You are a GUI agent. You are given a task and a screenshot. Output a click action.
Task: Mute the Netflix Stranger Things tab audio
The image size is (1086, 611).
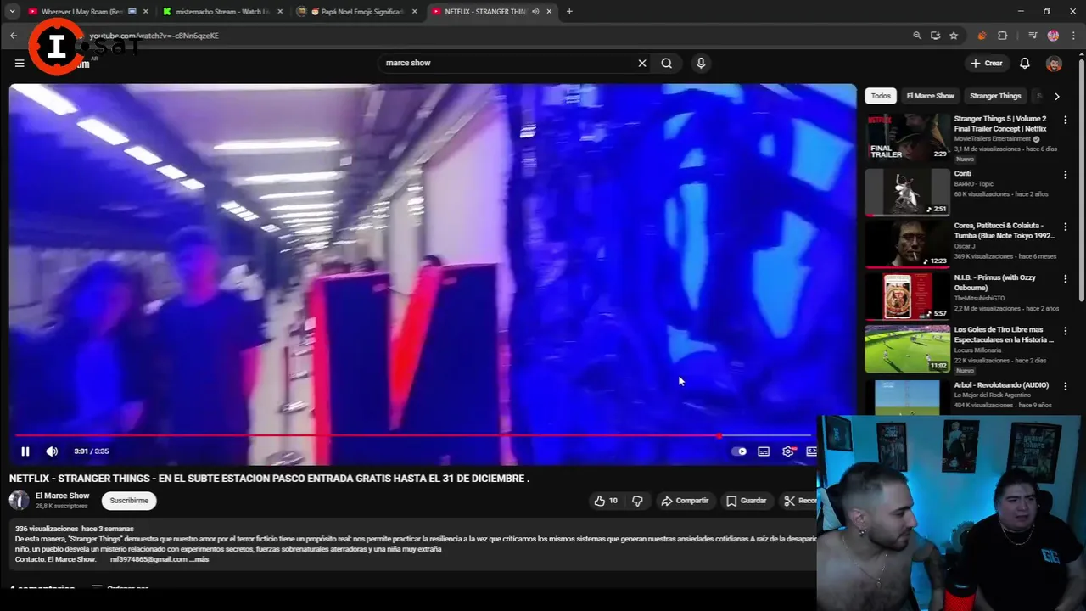point(535,12)
